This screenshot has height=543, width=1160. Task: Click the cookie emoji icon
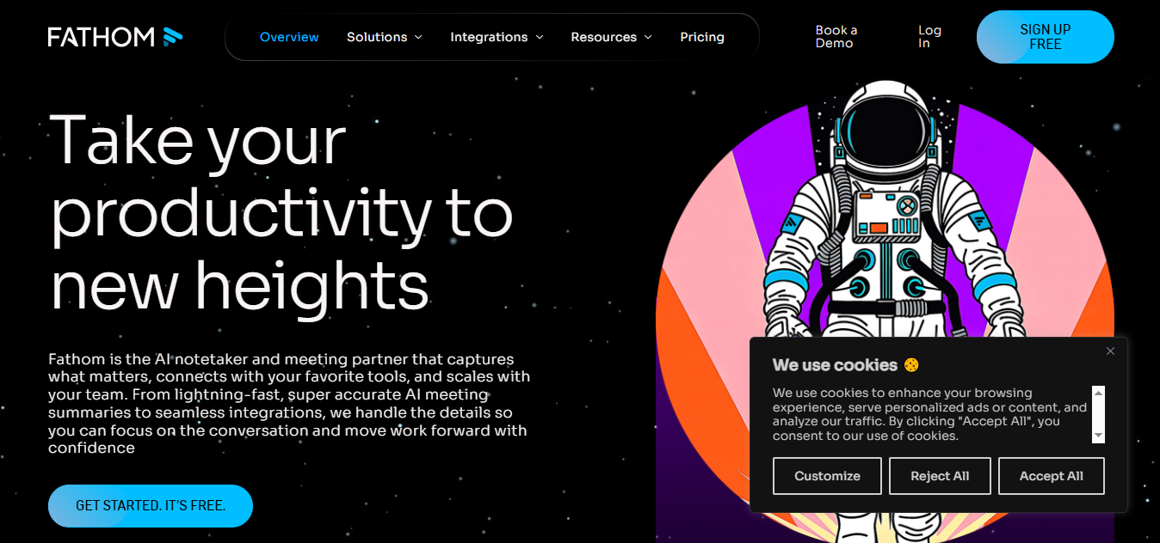pos(911,365)
